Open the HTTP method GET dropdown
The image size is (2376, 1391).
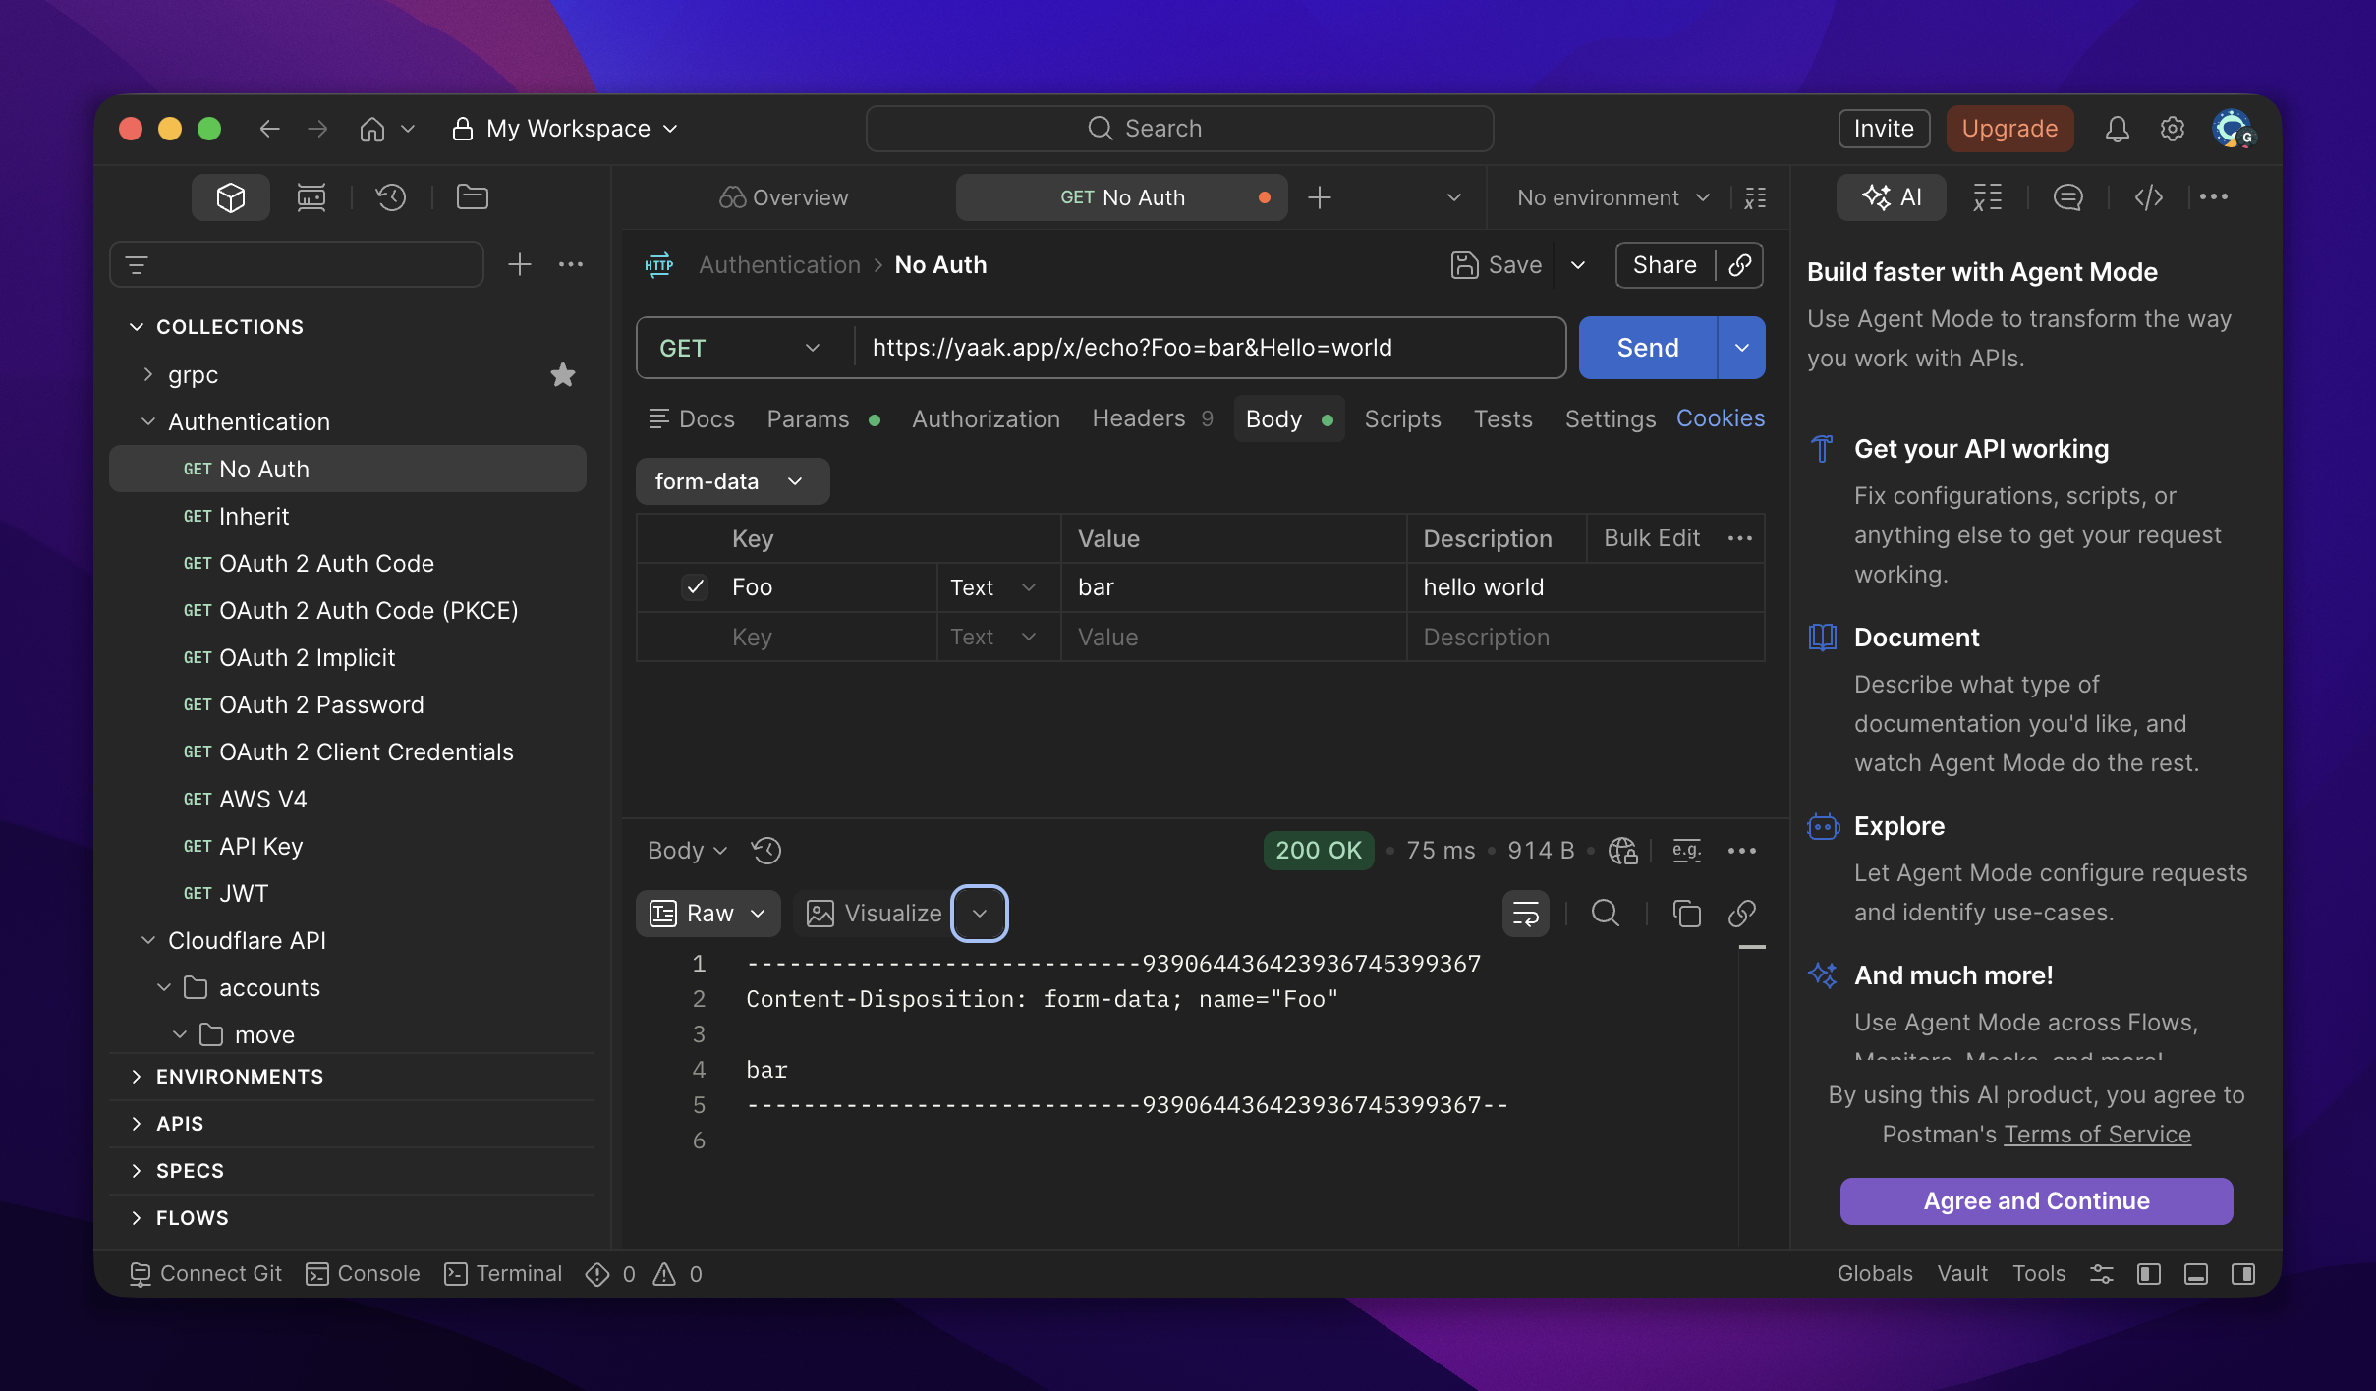point(742,348)
